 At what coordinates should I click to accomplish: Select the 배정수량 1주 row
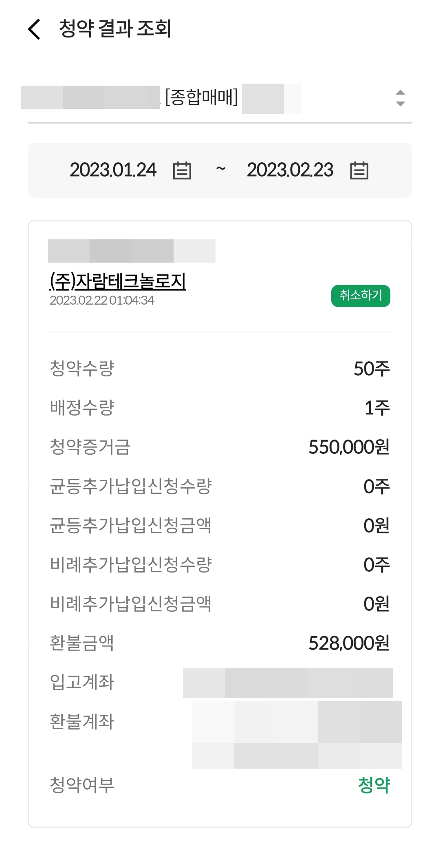[x=220, y=407]
